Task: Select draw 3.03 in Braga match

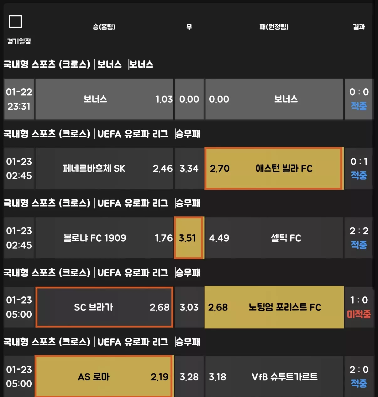Action: point(189,307)
